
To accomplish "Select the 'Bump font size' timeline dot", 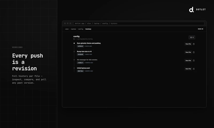I will click(x=74, y=52).
